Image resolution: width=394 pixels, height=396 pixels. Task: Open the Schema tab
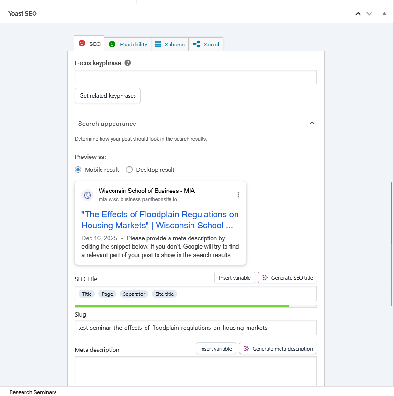[x=170, y=45]
